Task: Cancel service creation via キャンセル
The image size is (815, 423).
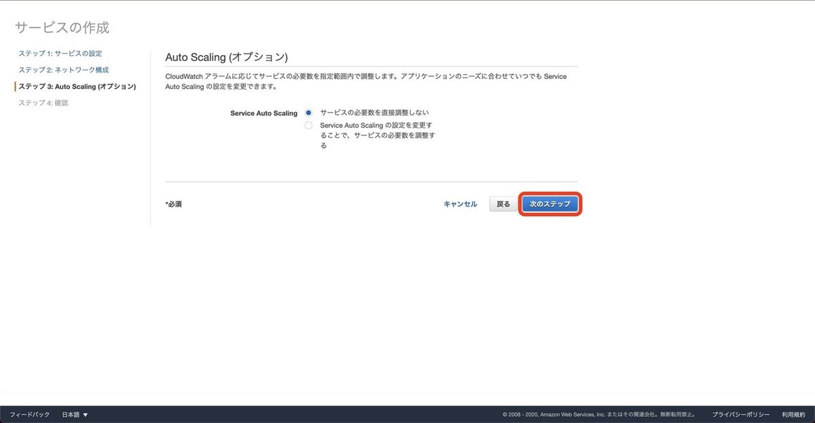Action: (460, 203)
